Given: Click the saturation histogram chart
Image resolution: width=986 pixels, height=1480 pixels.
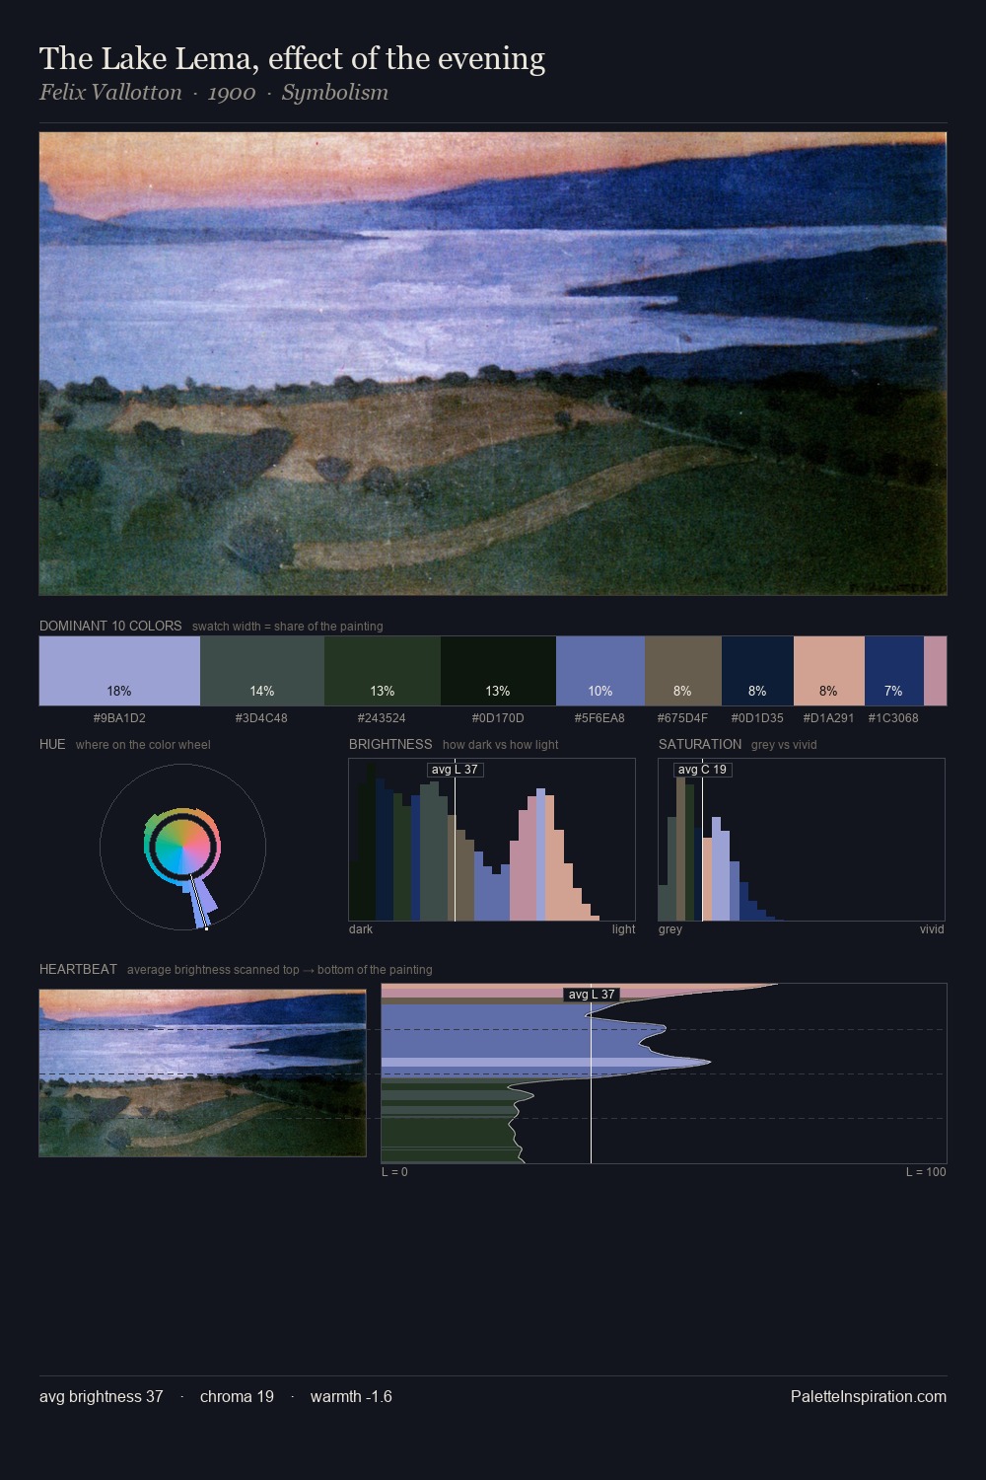Looking at the screenshot, I should pyautogui.click(x=802, y=840).
